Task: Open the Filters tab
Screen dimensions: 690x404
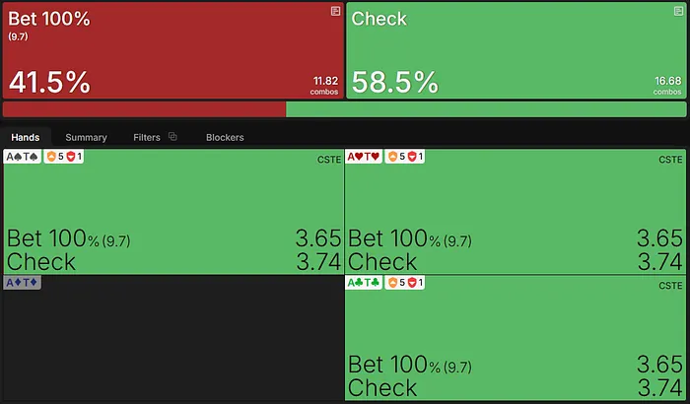Action: click(146, 137)
